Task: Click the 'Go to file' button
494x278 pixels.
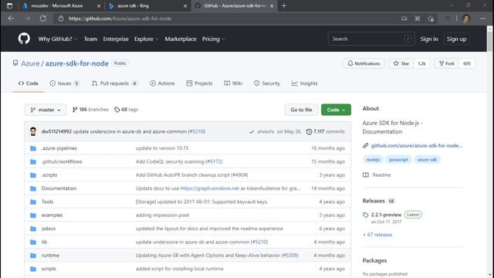Action: pyautogui.click(x=301, y=110)
